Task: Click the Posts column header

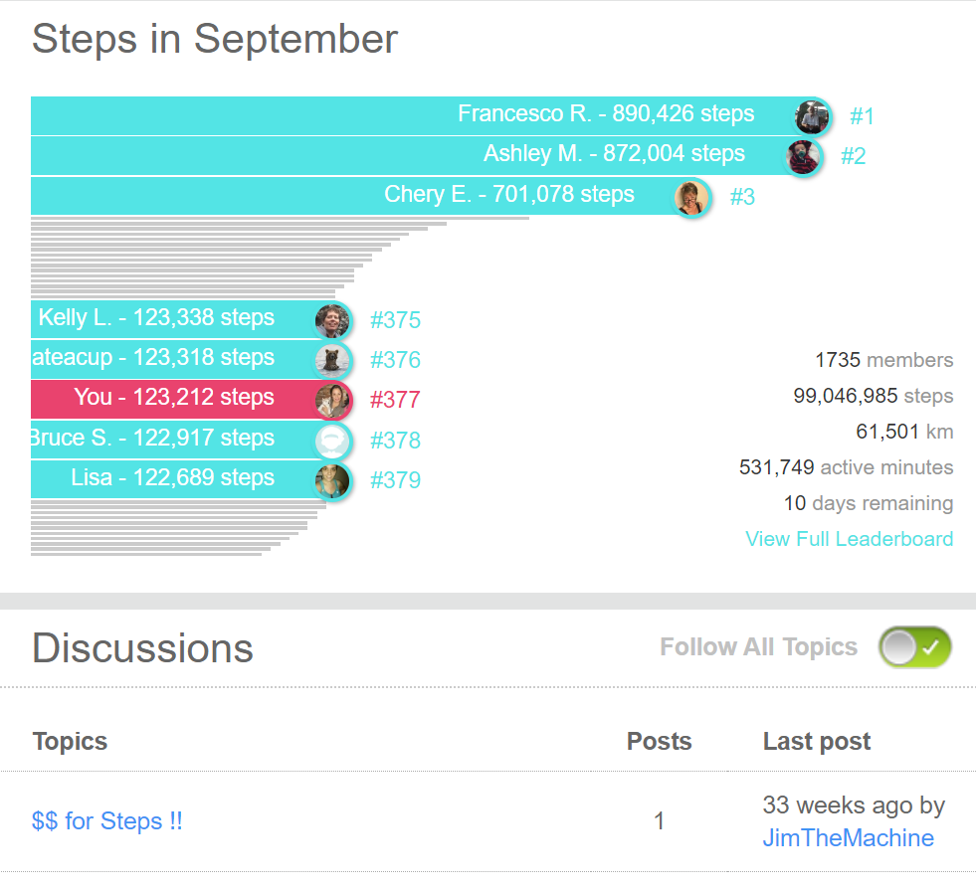Action: 659,741
